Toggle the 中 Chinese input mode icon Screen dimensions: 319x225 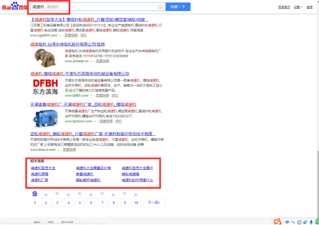[287, 222]
